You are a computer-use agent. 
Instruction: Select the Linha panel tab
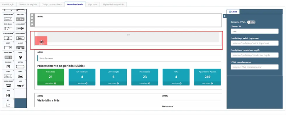point(233,12)
